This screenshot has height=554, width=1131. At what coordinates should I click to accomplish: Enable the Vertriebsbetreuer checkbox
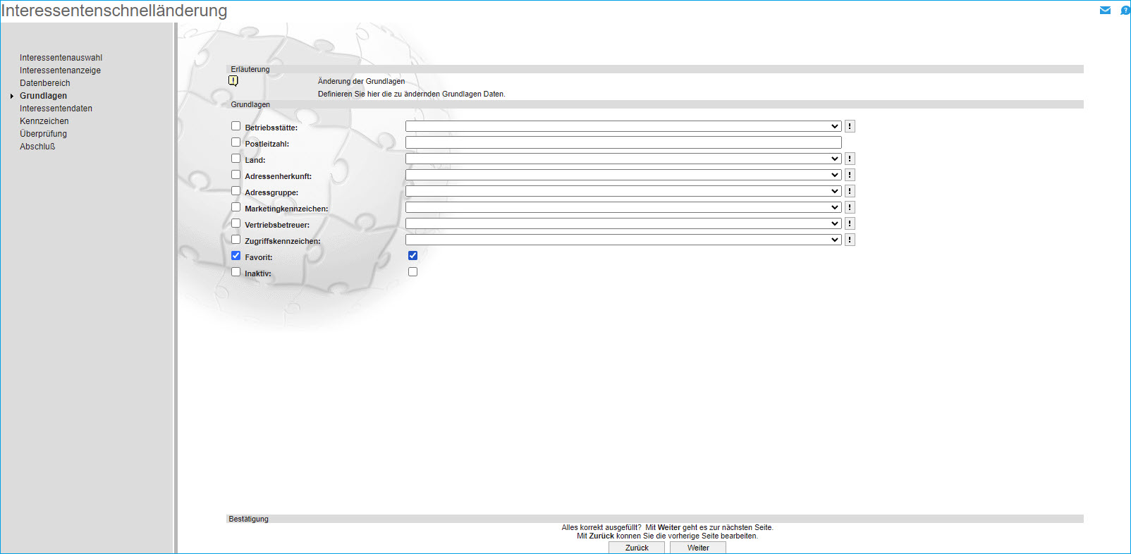point(236,223)
